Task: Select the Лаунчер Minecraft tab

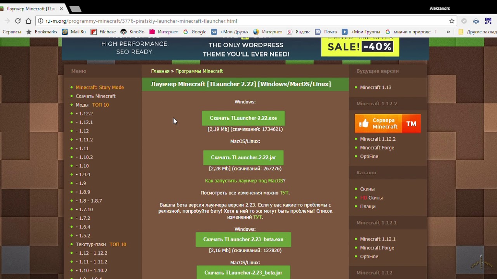Action: click(31, 9)
